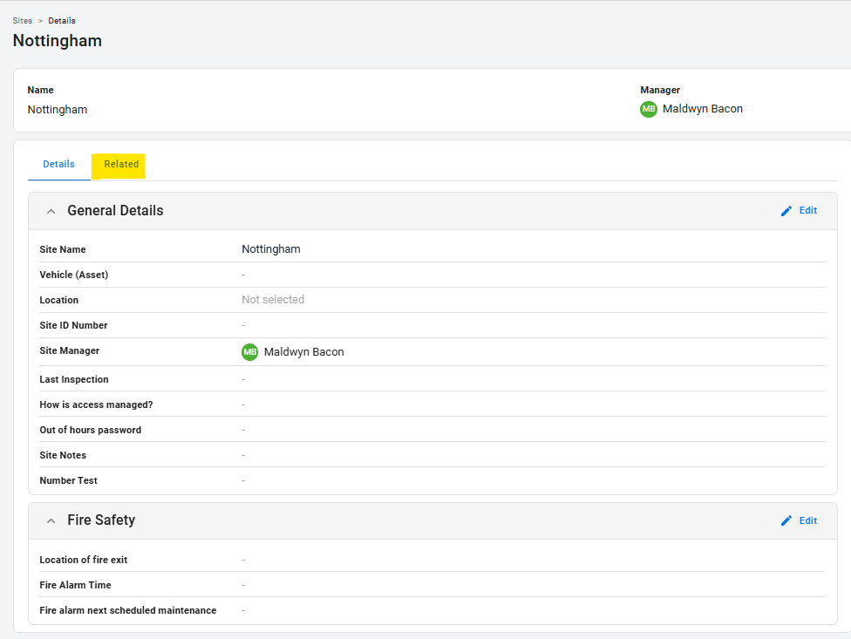Click the Nottingham value in Site Name row
The width and height of the screenshot is (851, 639).
tap(271, 249)
